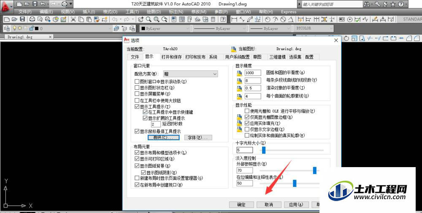Toggle 应用实体填充 checkbox
The width and height of the screenshot is (422, 213).
247,123
